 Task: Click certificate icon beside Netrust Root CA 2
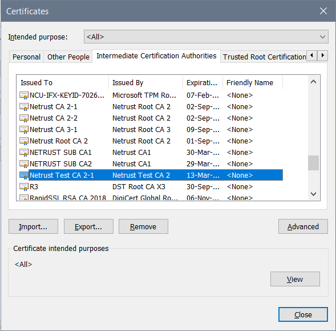[x=24, y=141]
